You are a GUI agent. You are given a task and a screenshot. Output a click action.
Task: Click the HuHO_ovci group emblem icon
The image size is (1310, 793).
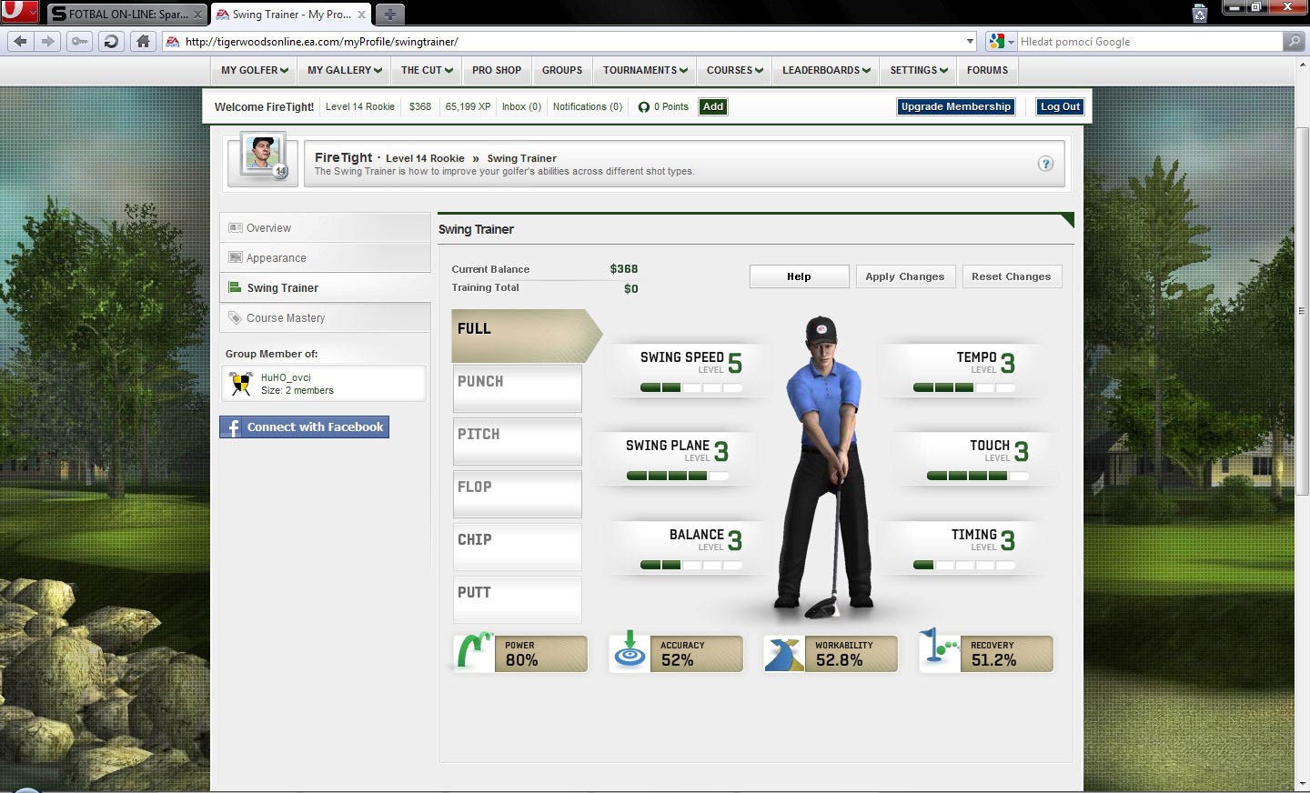241,384
